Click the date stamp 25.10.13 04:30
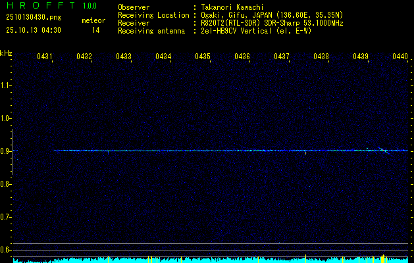Screen dimensions: 414x263 click(34, 30)
